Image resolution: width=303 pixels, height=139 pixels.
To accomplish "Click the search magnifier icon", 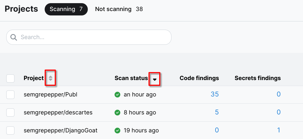I will [x=14, y=37].
